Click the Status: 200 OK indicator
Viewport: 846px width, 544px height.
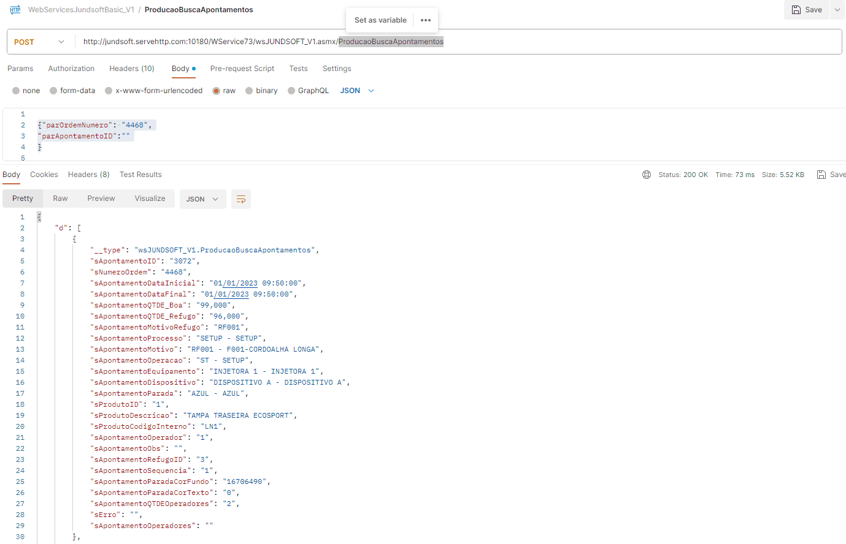683,175
